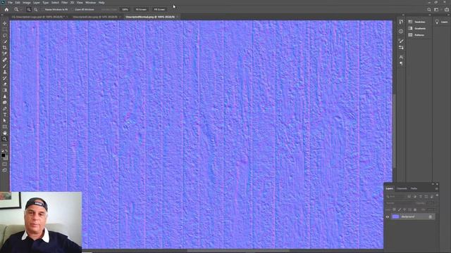Image resolution: width=451 pixels, height=253 pixels.
Task: Select the Rectangle shape tool
Action: [5, 126]
